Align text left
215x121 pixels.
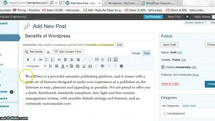coord(66,59)
